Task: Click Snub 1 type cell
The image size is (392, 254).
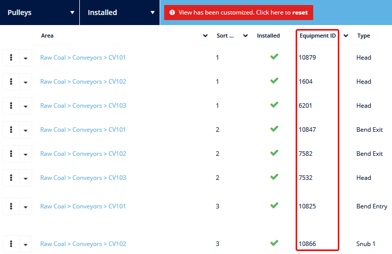Action: [x=366, y=244]
